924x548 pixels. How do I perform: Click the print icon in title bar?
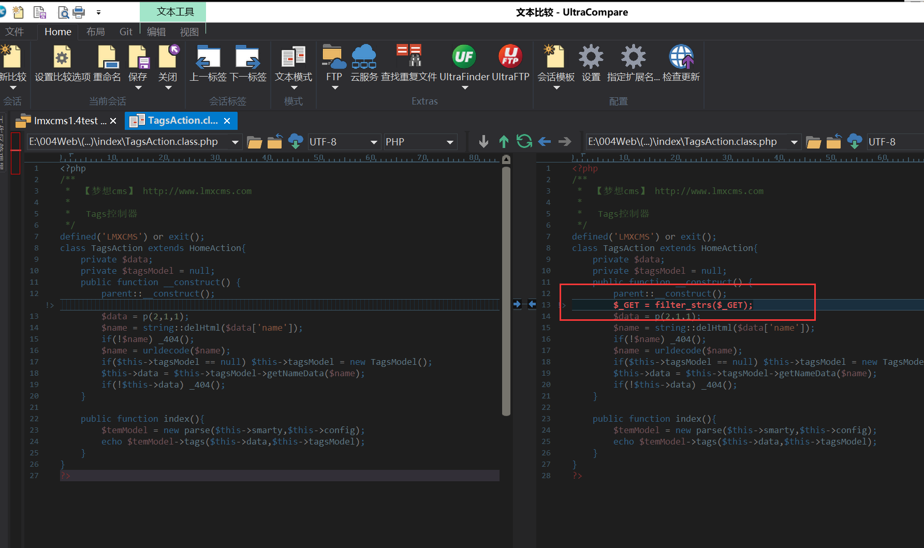(x=79, y=11)
